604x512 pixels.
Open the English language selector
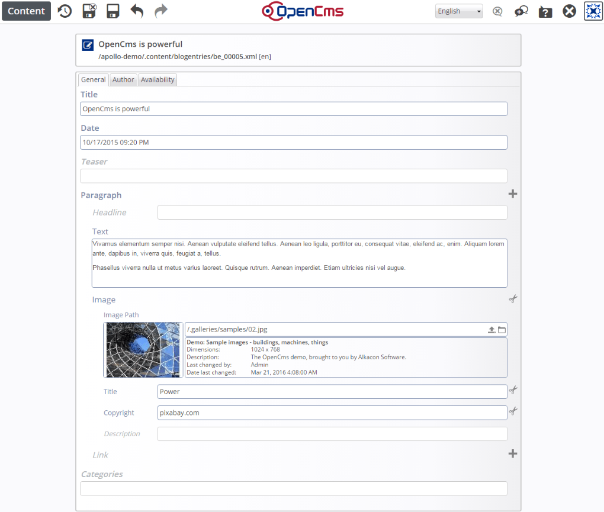pyautogui.click(x=458, y=11)
